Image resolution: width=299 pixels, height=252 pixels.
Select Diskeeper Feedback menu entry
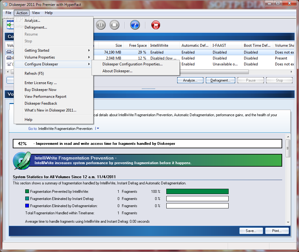54,103
